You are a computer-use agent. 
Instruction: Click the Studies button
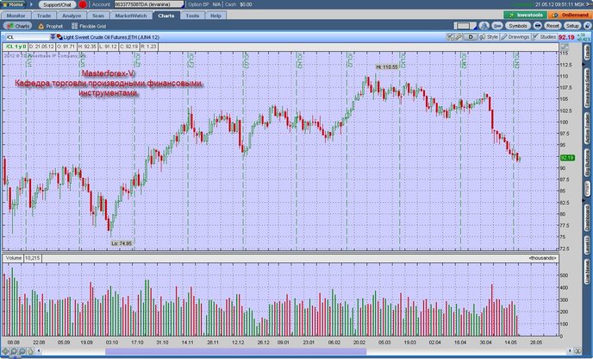pyautogui.click(x=544, y=37)
